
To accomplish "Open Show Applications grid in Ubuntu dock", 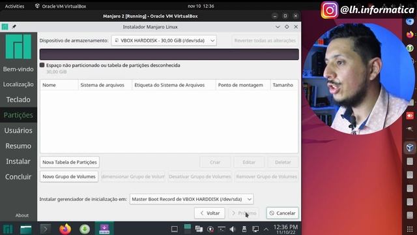I will [410, 229].
